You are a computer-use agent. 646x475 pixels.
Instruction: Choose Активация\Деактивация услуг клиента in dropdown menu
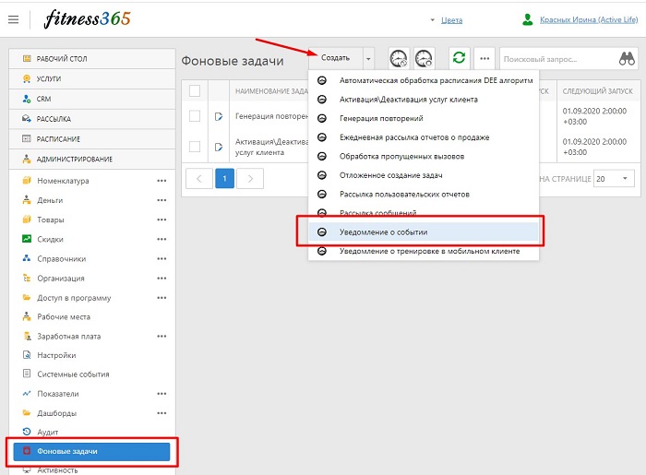click(x=424, y=100)
